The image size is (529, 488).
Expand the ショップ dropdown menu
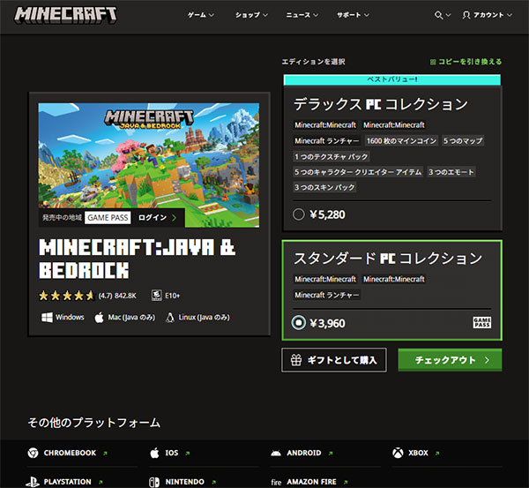coord(254,15)
